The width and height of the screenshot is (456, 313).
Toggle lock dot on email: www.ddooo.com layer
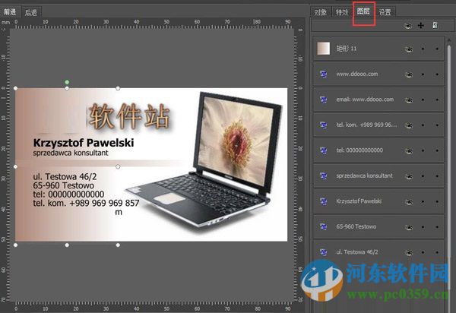tap(437, 100)
